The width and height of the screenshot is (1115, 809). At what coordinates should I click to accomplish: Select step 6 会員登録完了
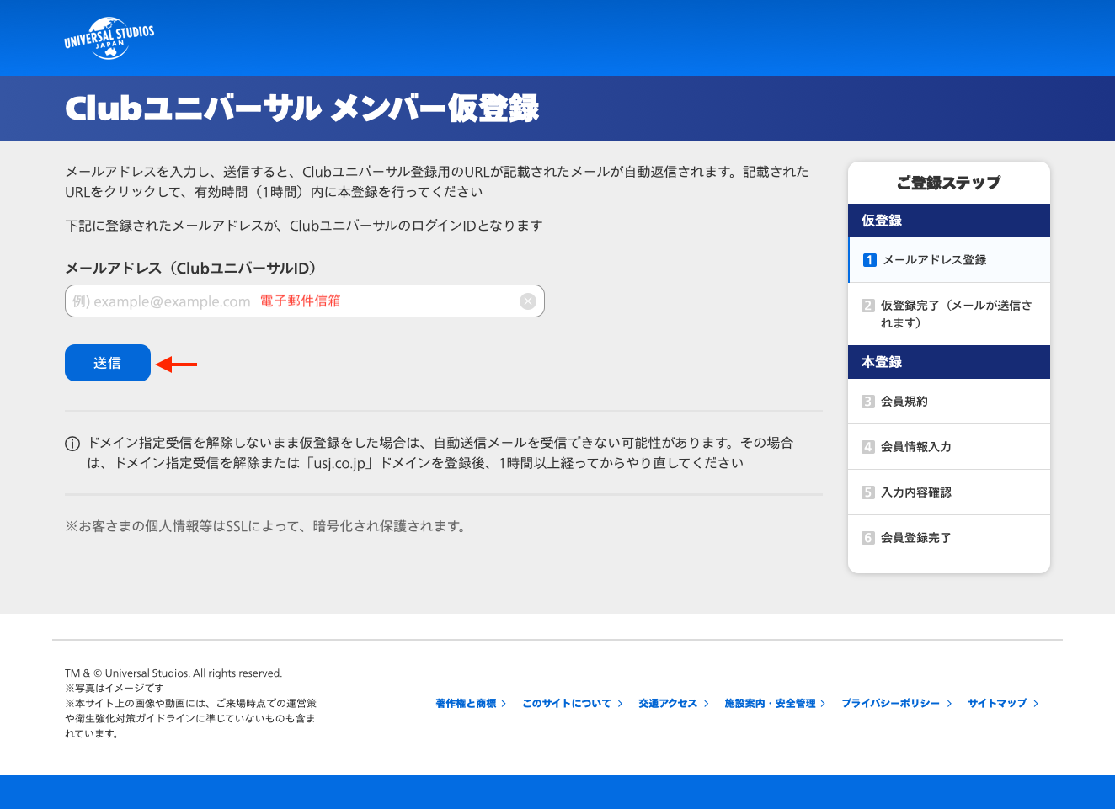click(949, 538)
